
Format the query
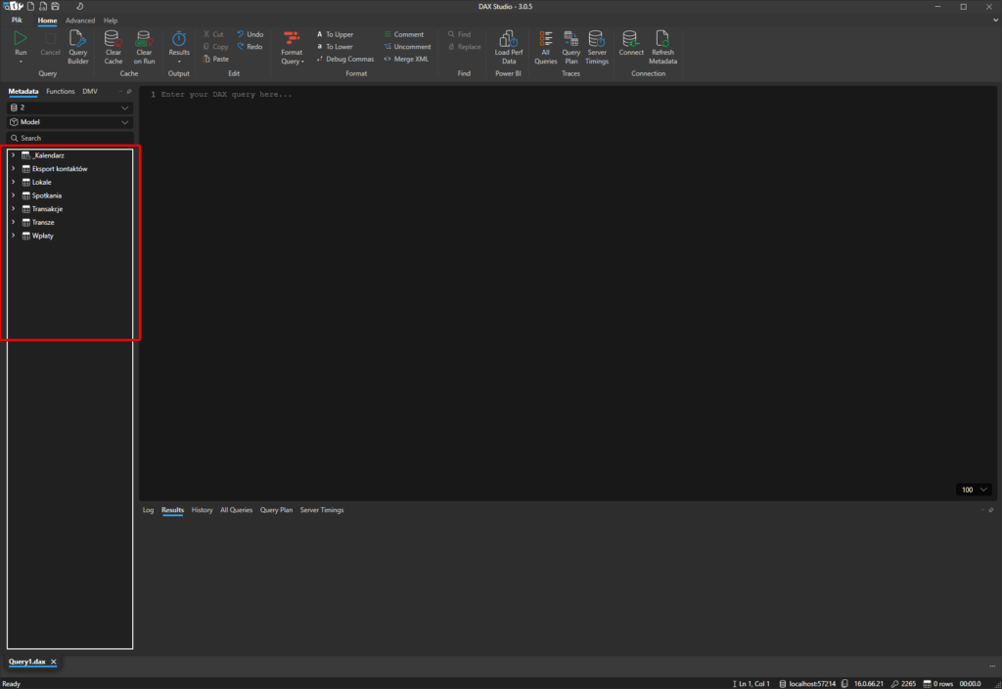pos(292,47)
